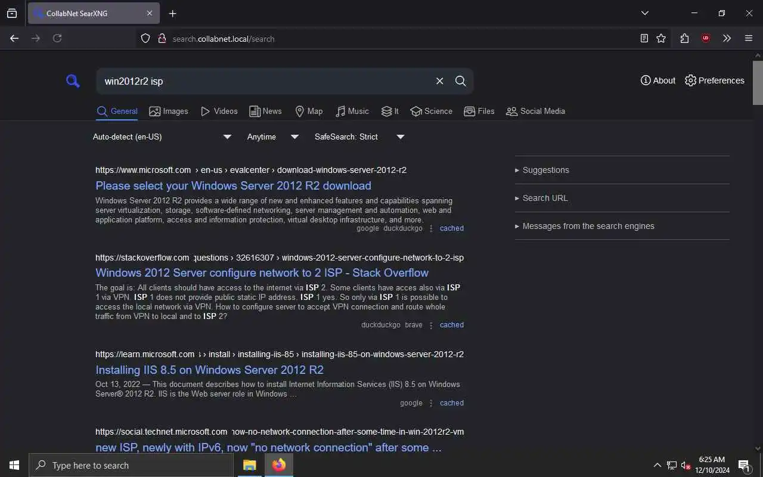
Task: Select the General search tab
Action: 117,111
